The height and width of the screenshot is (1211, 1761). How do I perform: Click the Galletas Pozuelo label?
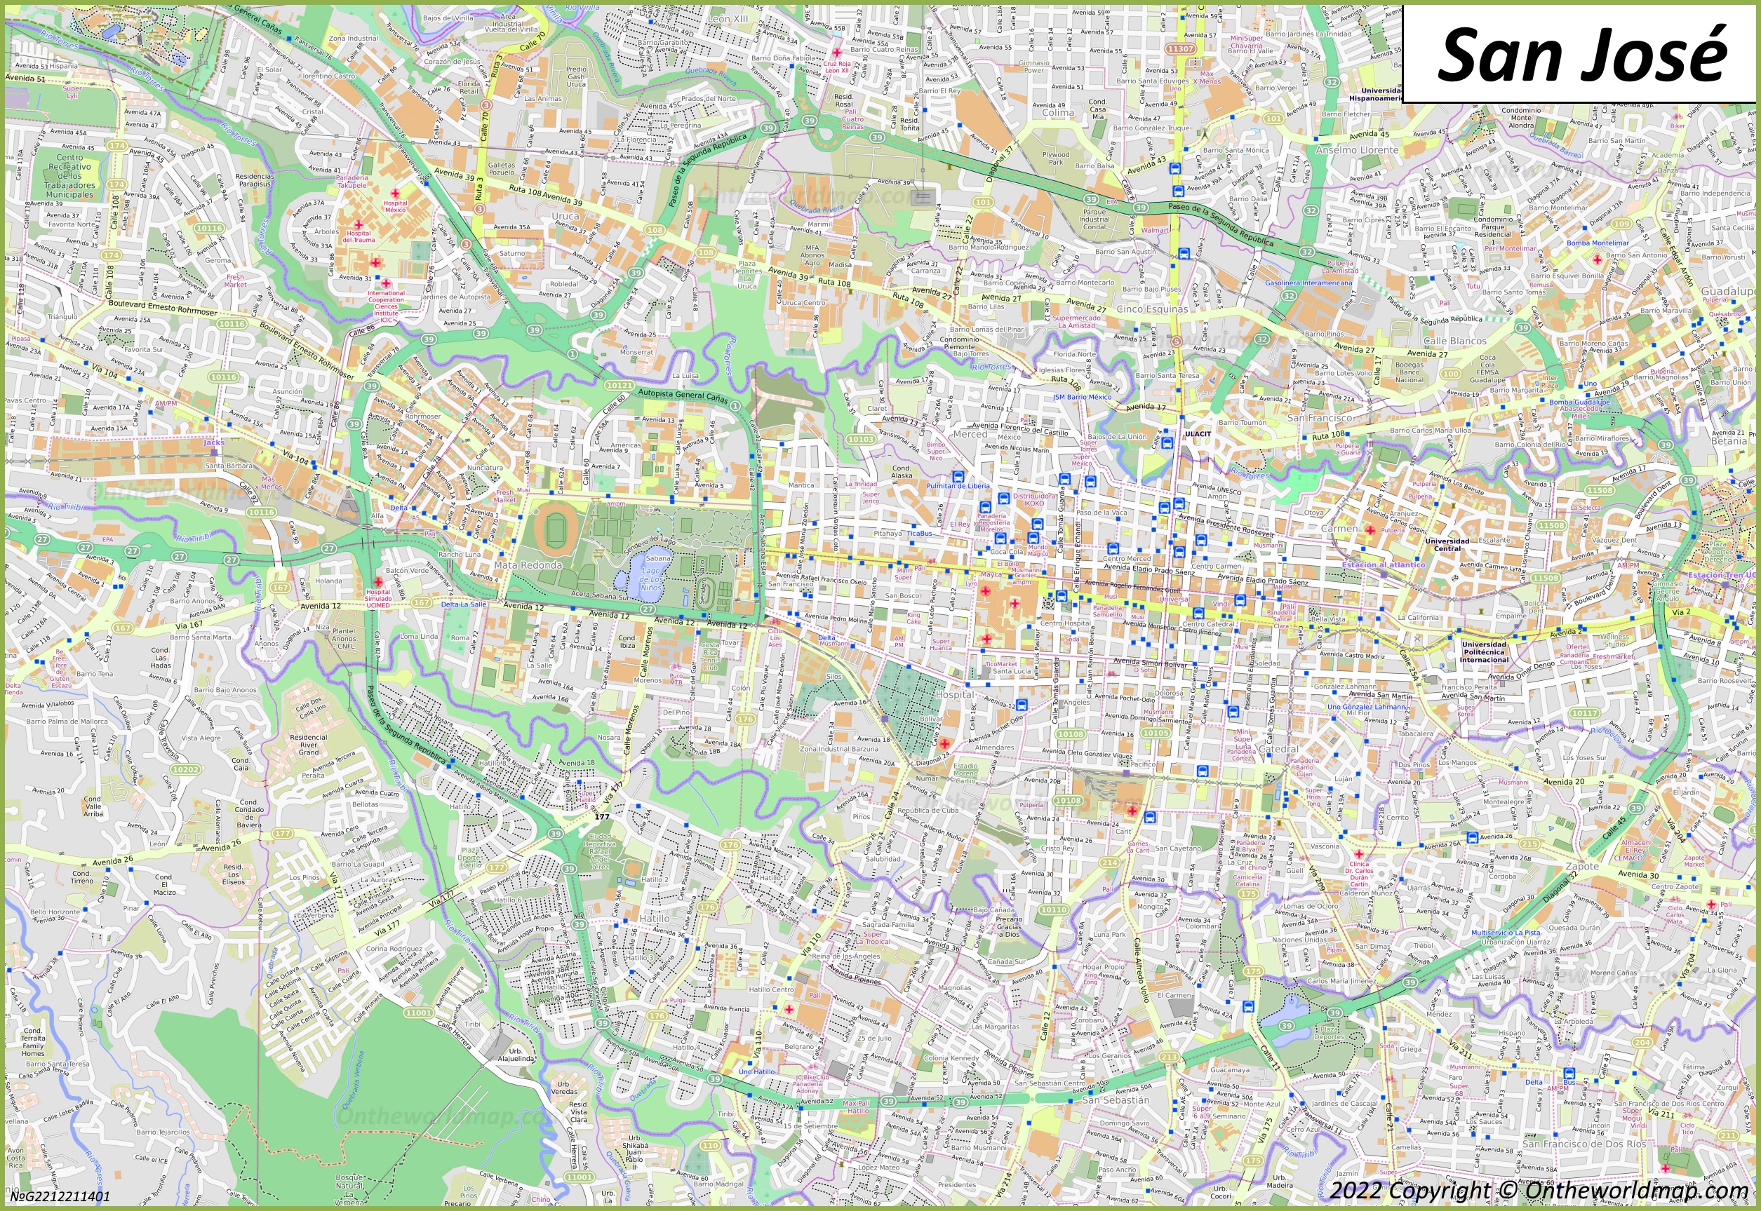tap(501, 168)
